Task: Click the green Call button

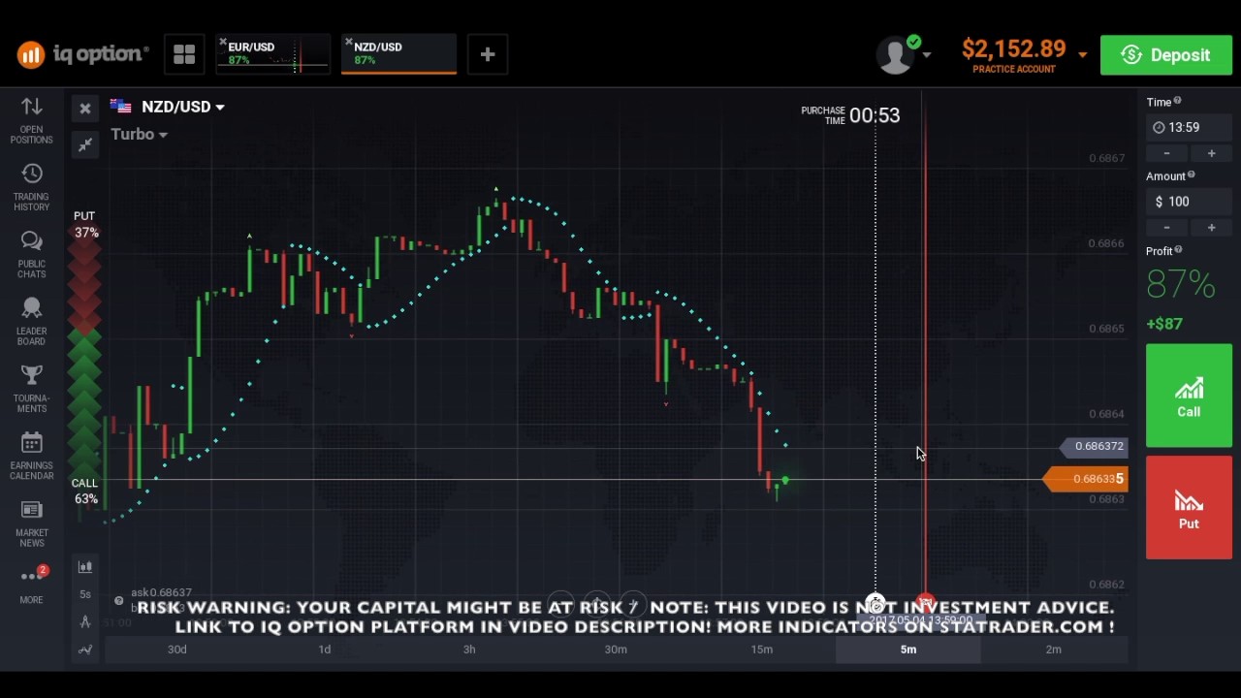Action: (x=1189, y=396)
